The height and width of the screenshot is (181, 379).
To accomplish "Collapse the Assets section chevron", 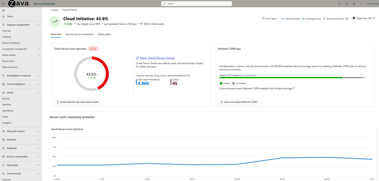I will click(39, 93).
